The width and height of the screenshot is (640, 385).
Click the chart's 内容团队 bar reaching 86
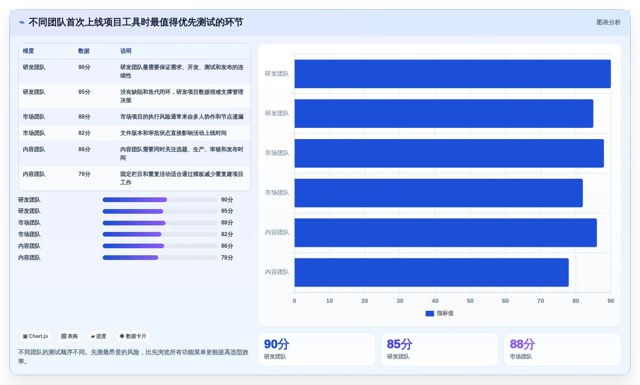[x=445, y=232]
